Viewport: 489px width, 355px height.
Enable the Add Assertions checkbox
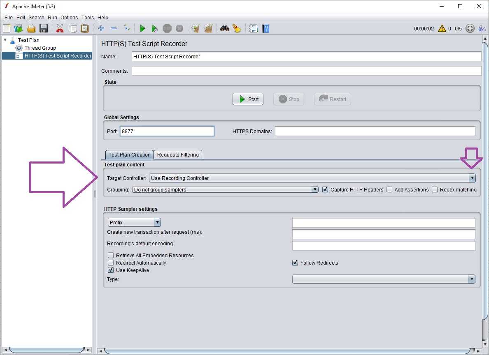(389, 189)
